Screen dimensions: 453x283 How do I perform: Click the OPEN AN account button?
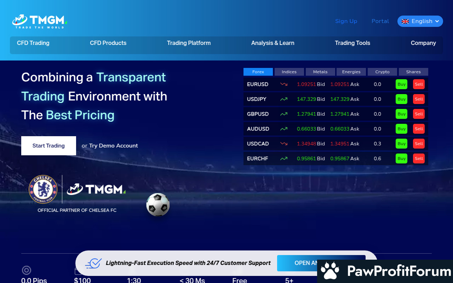pyautogui.click(x=321, y=263)
